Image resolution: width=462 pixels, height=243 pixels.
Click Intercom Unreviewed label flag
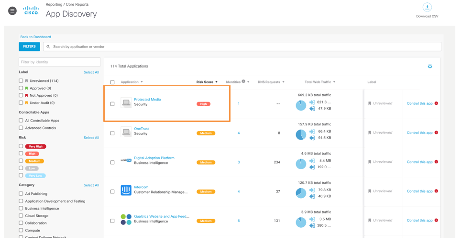pyautogui.click(x=370, y=191)
